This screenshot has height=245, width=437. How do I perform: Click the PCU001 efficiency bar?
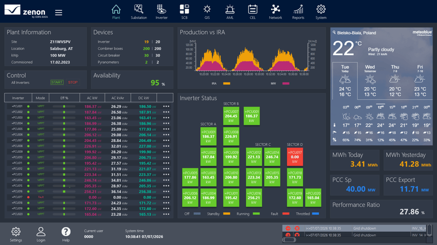click(64, 106)
